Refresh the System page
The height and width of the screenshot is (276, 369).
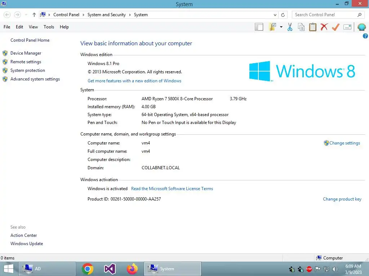[x=283, y=15]
